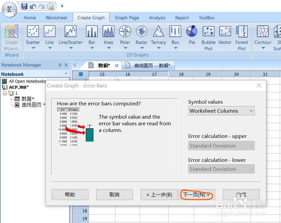Choose the Contour plot icon
Screen dimensions: 281x223
pos(263,31)
